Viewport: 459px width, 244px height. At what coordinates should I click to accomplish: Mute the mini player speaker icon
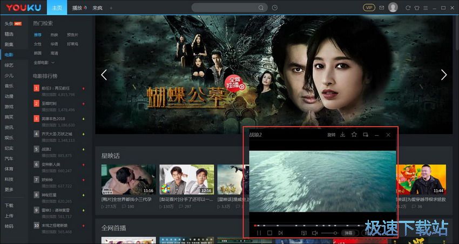pos(315,233)
